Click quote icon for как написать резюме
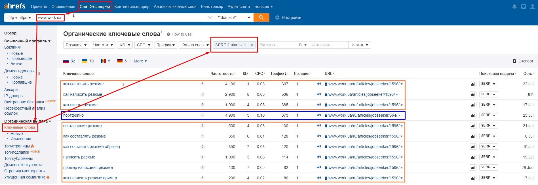538x185 pixels. point(319,94)
